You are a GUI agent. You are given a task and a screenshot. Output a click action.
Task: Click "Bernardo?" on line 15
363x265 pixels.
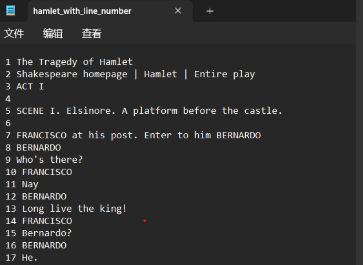(x=47, y=233)
